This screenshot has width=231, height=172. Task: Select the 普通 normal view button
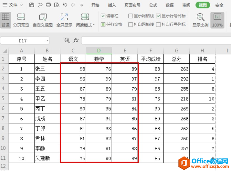click(x=5, y=20)
